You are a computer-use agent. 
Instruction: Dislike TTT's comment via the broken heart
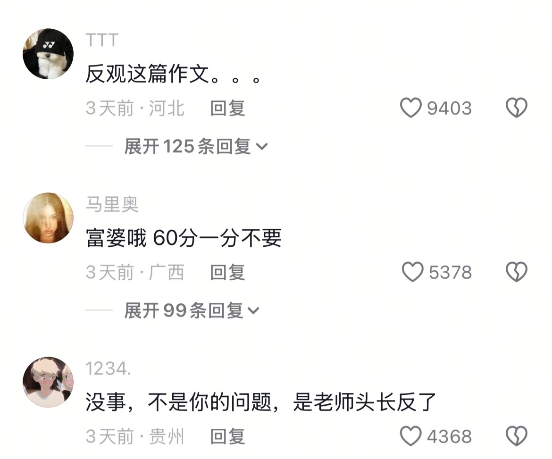tap(517, 108)
